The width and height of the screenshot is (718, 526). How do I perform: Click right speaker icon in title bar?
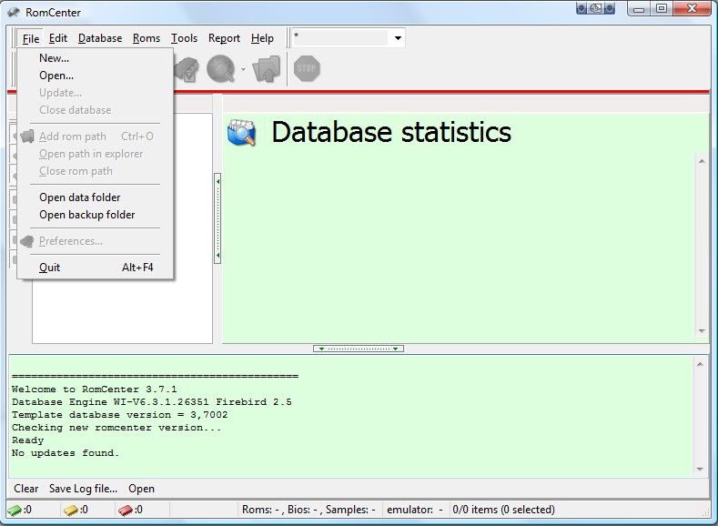point(610,8)
